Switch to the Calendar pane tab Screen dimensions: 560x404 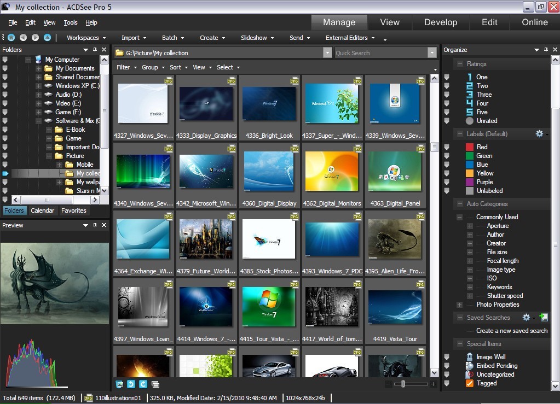[x=43, y=210]
